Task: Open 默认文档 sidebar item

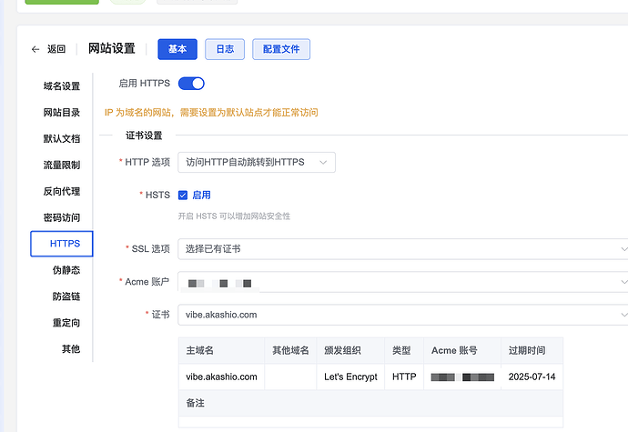Action: [x=62, y=139]
